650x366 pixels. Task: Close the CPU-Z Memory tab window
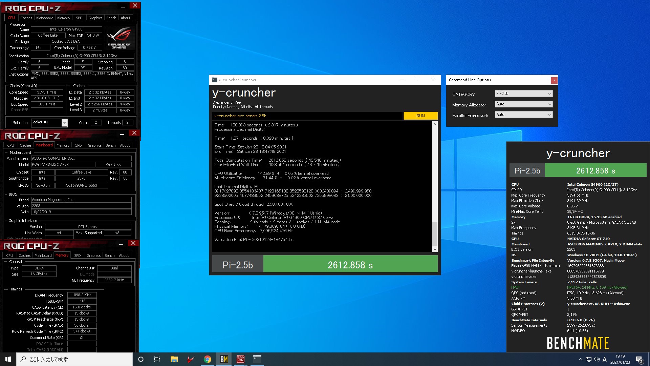pos(133,243)
